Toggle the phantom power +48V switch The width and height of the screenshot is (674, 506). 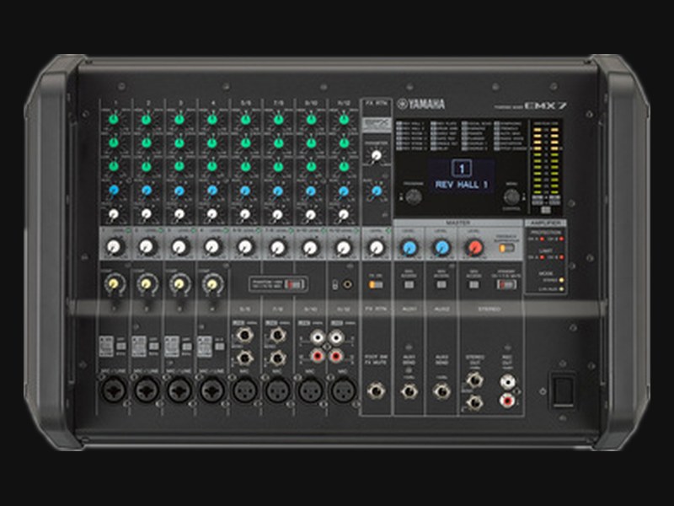pyautogui.click(x=296, y=284)
